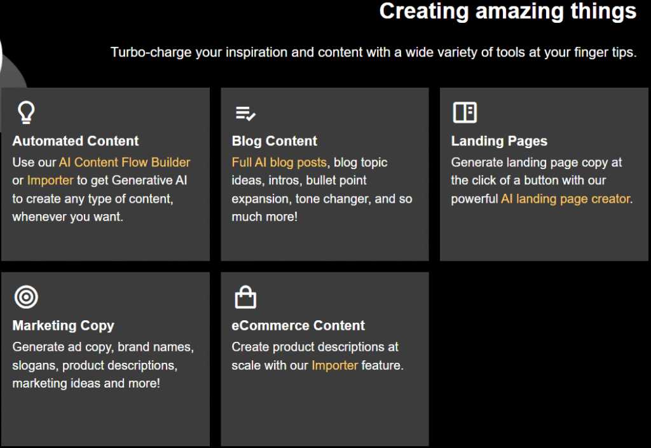651x448 pixels.
Task: Follow the Full AI blog posts link
Action: click(279, 162)
